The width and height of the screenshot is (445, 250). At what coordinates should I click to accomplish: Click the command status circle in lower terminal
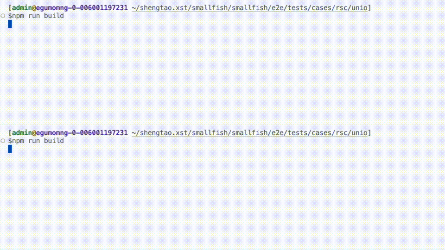click(x=3, y=141)
